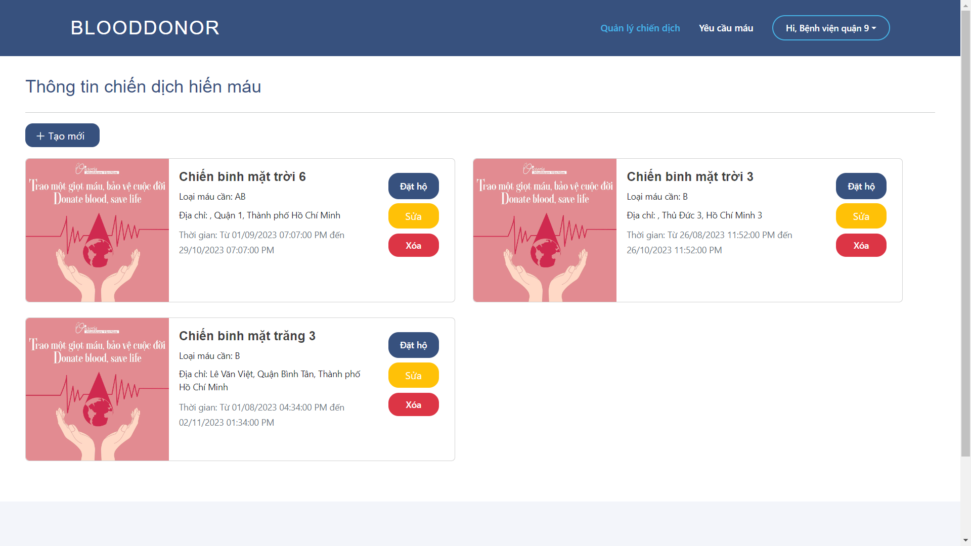Image resolution: width=971 pixels, height=546 pixels.
Task: Click Đặt hộ for Chiến binh mặt trời 3
Action: (x=861, y=187)
